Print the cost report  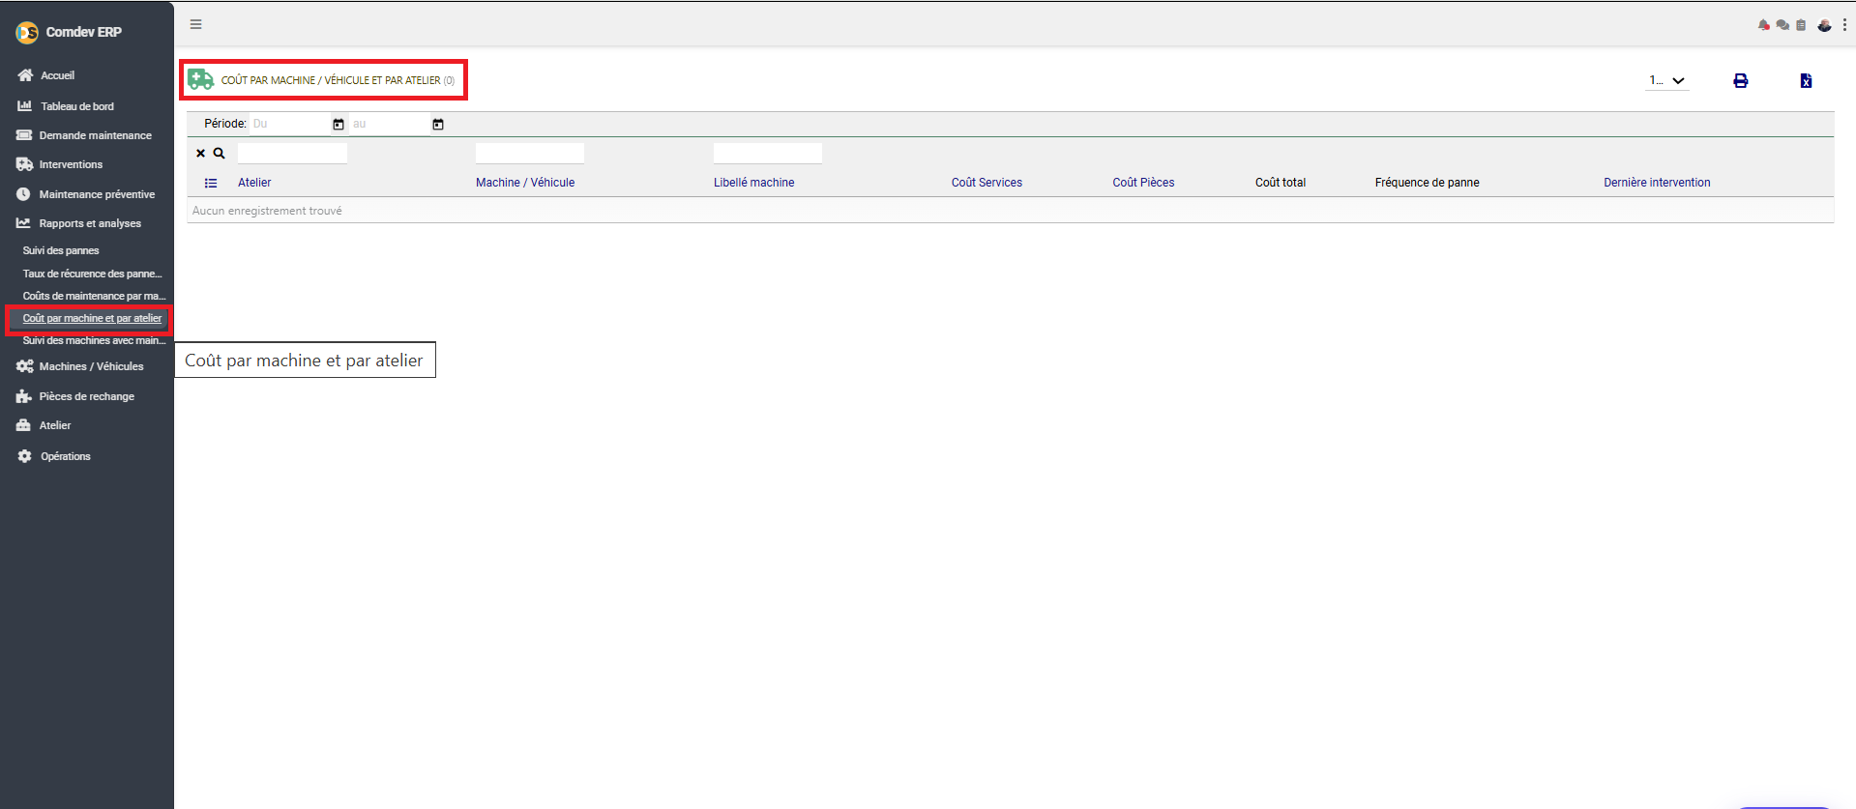pos(1740,81)
